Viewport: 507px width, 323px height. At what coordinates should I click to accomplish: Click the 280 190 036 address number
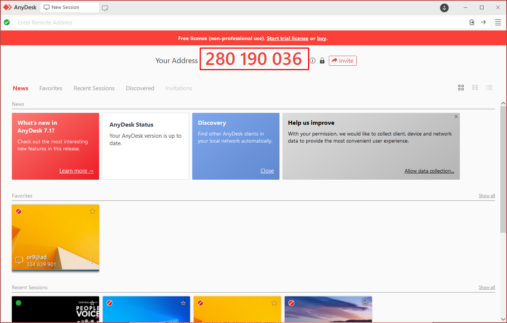pos(254,59)
